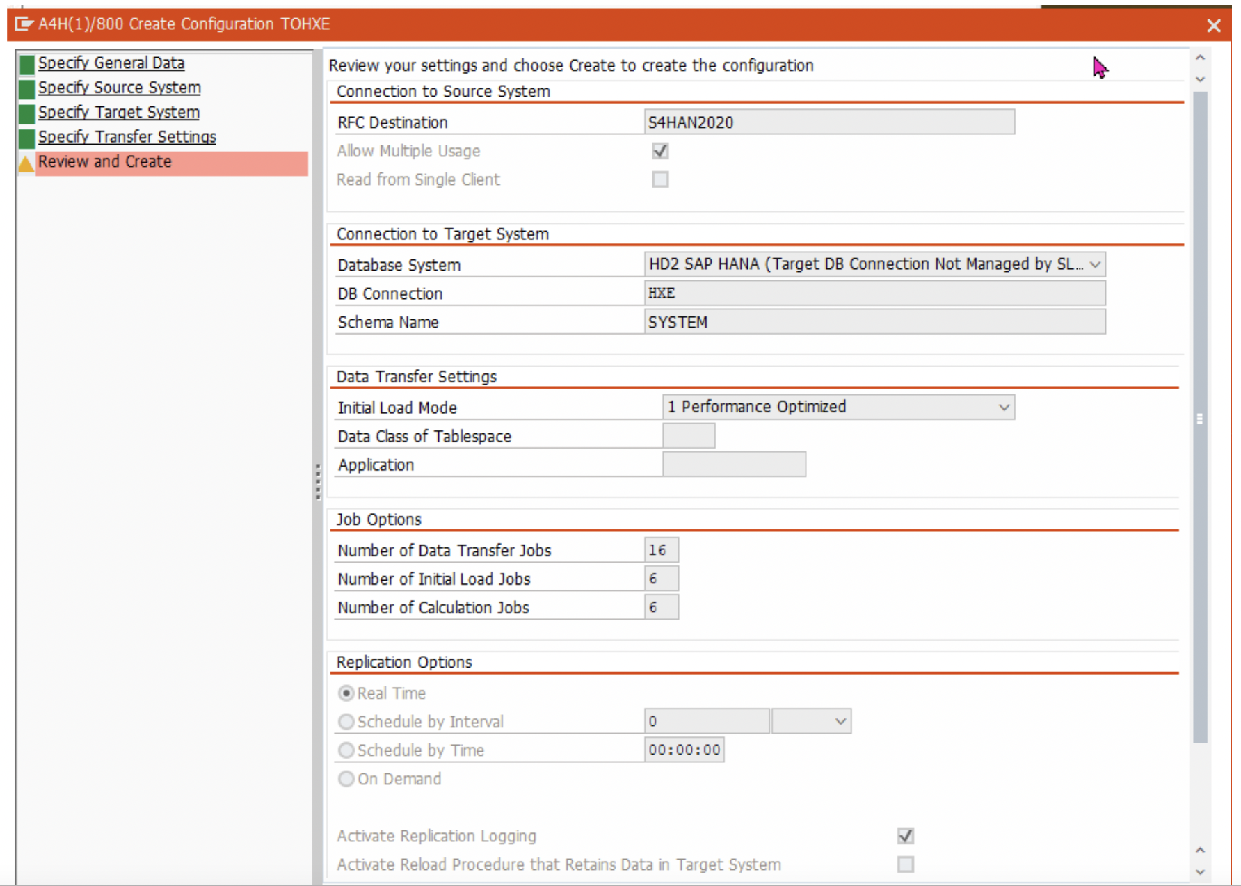Toggle the Activate Reload Procedure checkbox
The image size is (1241, 886).
905,864
